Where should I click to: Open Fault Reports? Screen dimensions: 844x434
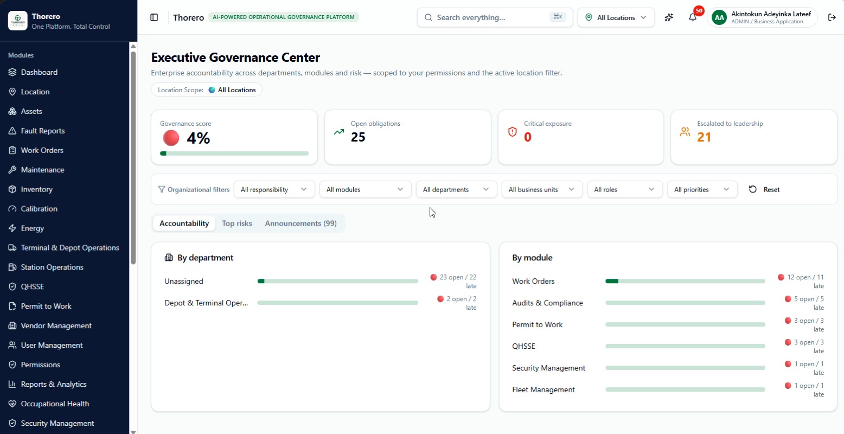43,131
